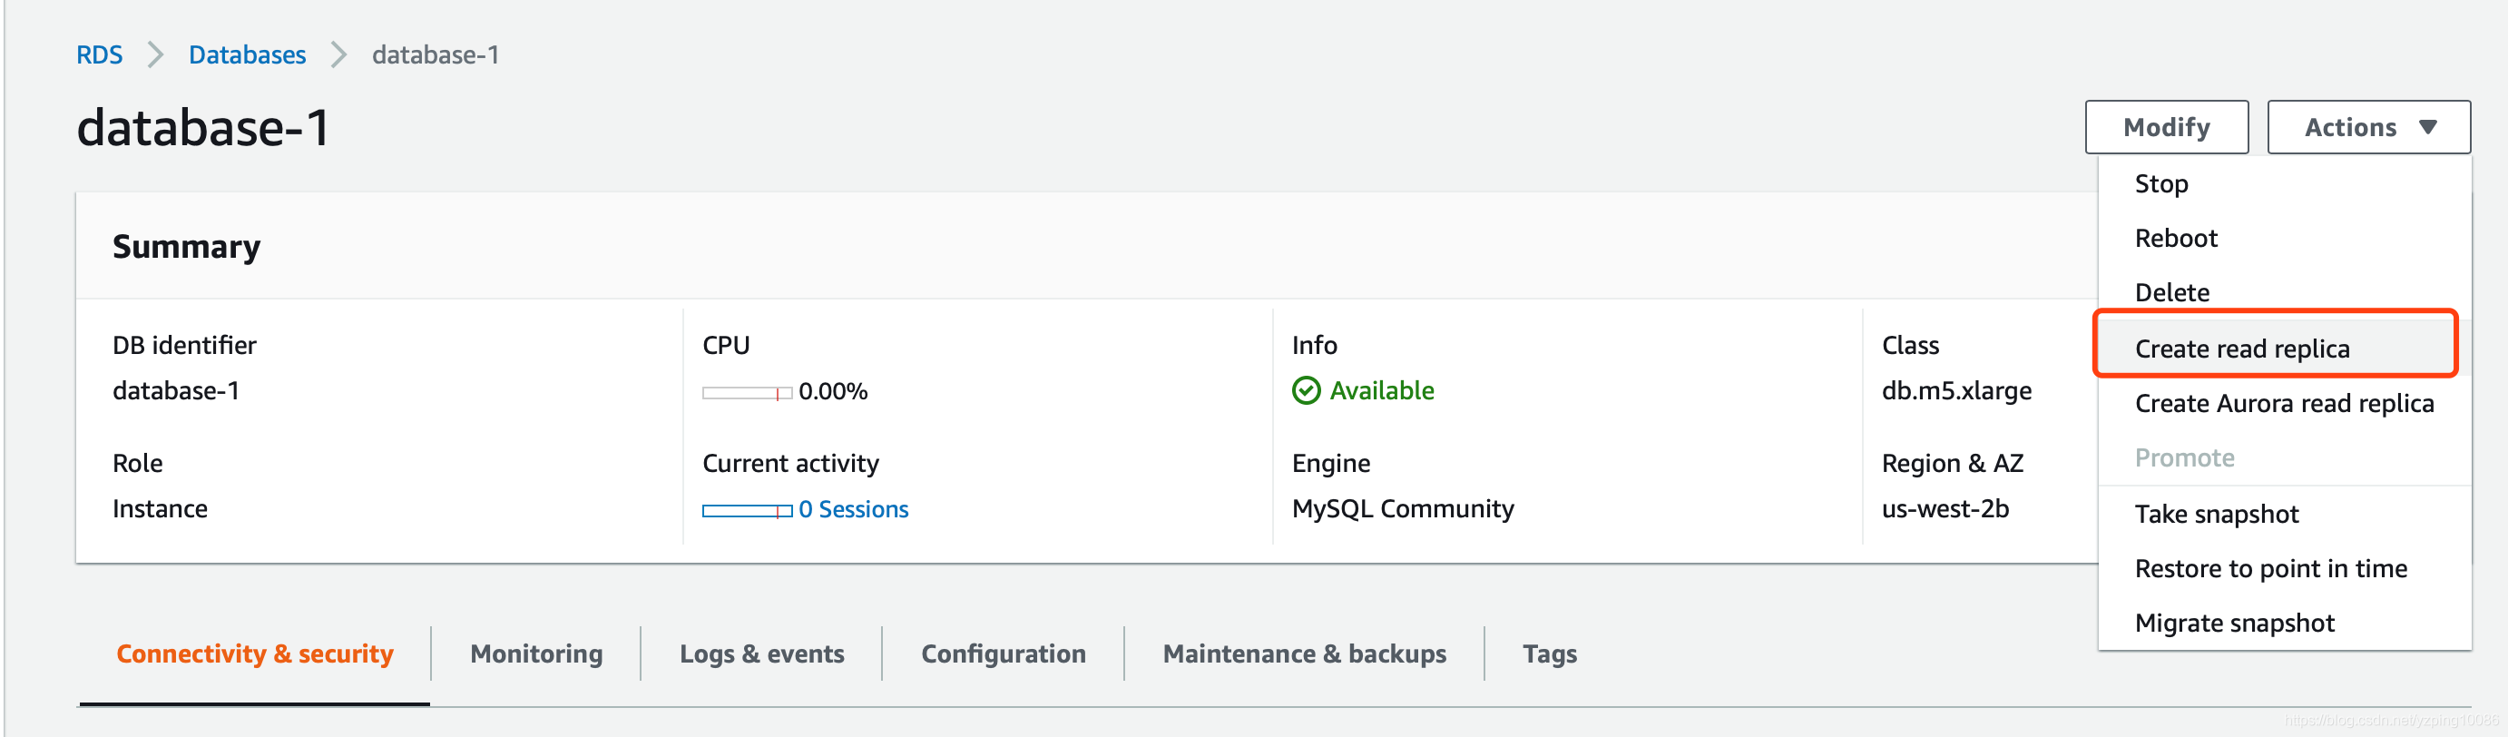Click the CPU usage bar indicator
The height and width of the screenshot is (737, 2508).
point(747,393)
